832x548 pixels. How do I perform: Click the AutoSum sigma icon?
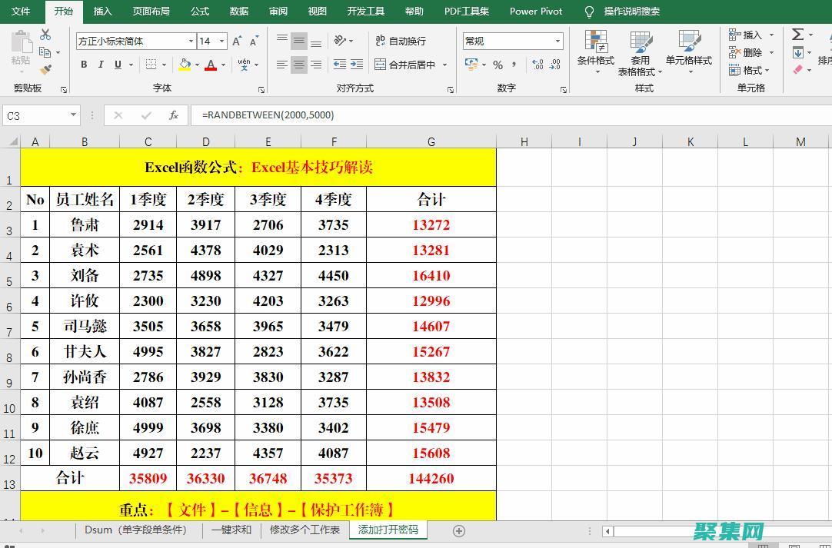[x=798, y=35]
